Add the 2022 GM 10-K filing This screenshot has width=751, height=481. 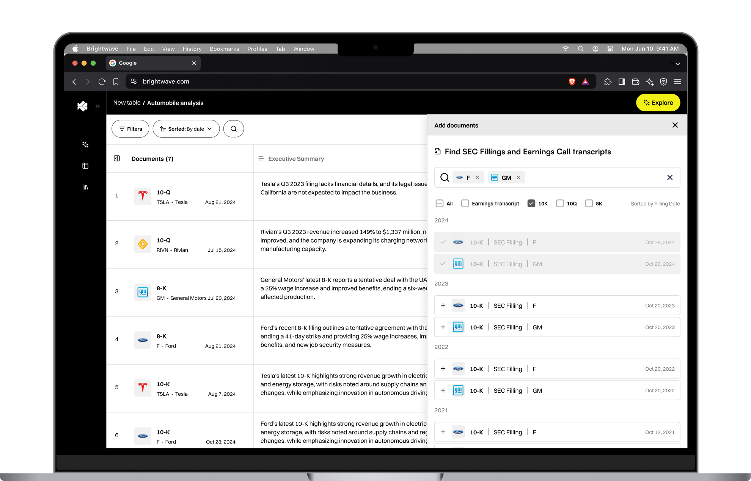(x=443, y=390)
